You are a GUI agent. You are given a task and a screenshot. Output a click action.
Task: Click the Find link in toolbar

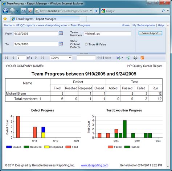[99, 58]
